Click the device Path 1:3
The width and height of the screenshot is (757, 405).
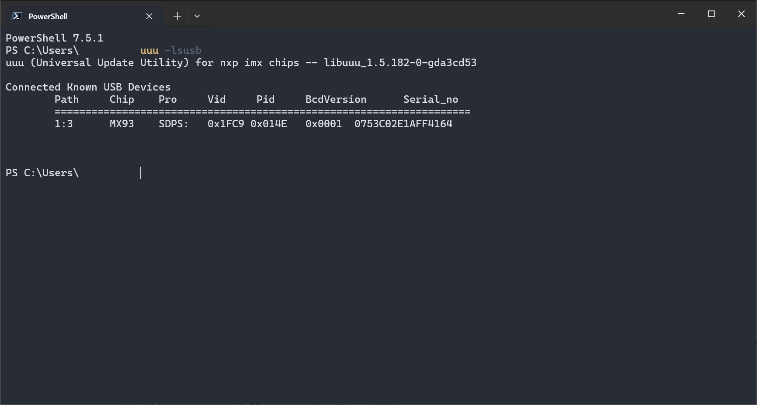tap(64, 124)
